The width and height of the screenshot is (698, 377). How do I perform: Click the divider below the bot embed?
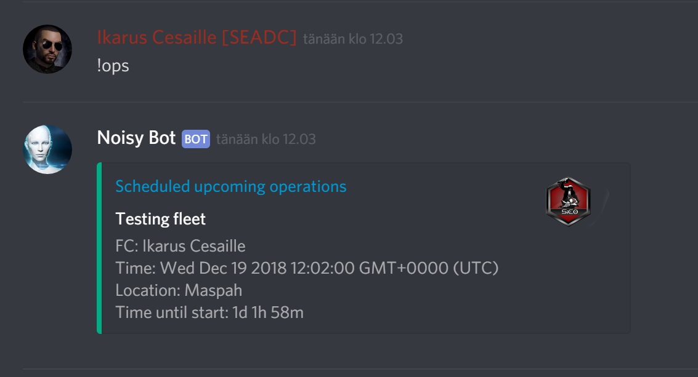click(360, 369)
